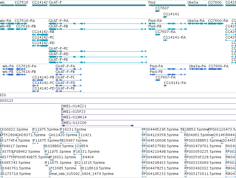Viewport: 236px width, 178px height.
Task: Select transcript GlcAT-P-RA
Action: pos(97,24)
